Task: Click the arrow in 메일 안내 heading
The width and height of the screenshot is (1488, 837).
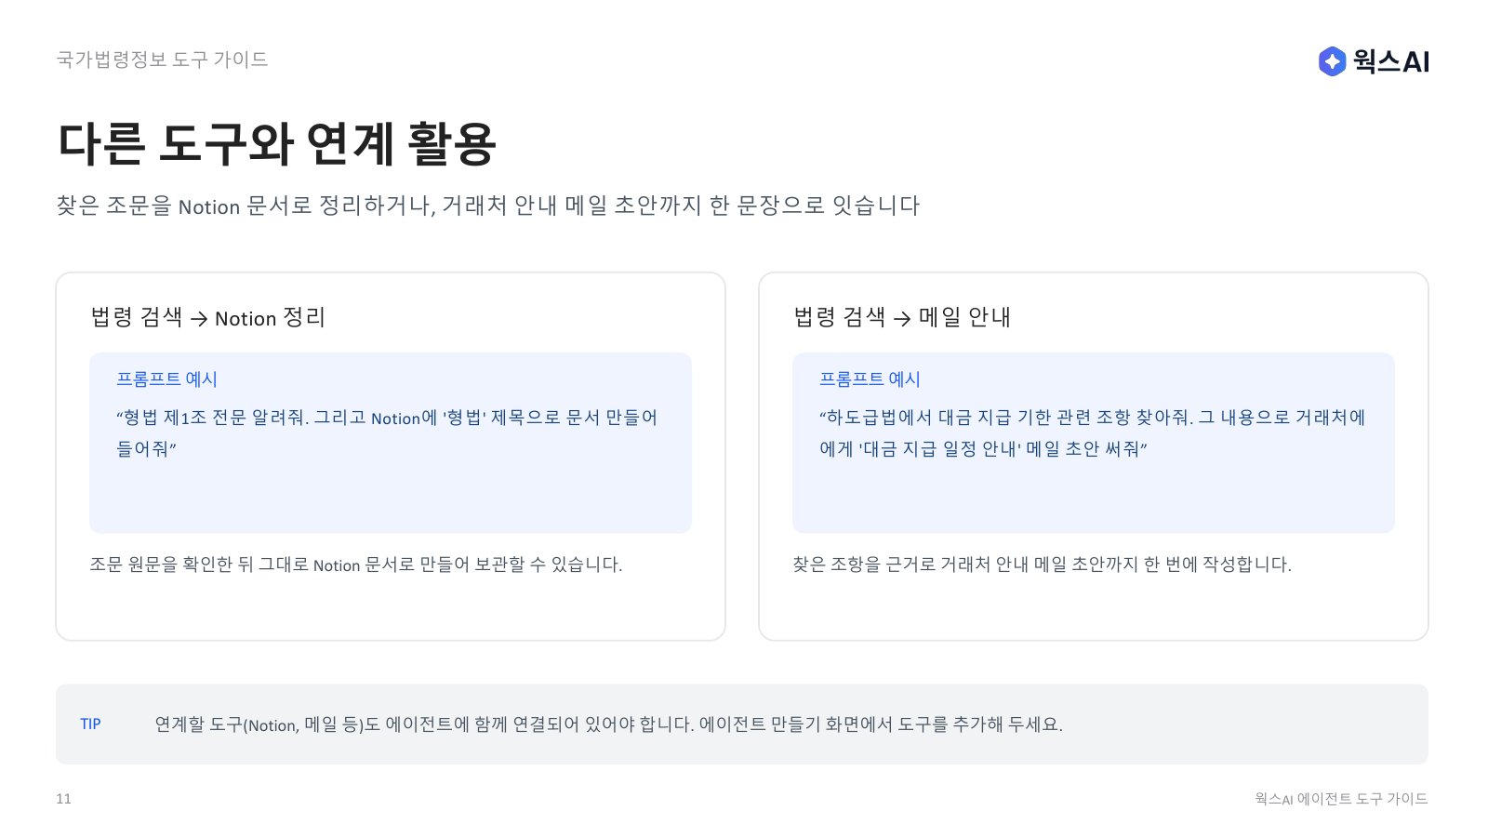Action: [902, 319]
